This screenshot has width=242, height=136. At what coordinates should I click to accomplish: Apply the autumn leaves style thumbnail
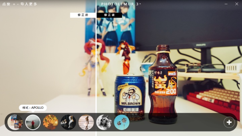51,122
